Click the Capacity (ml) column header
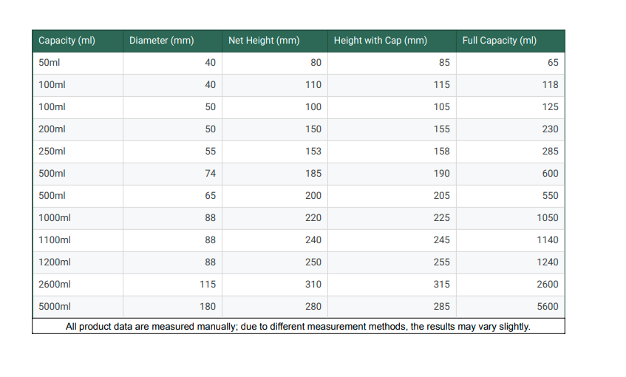This screenshot has width=626, height=377. [67, 41]
